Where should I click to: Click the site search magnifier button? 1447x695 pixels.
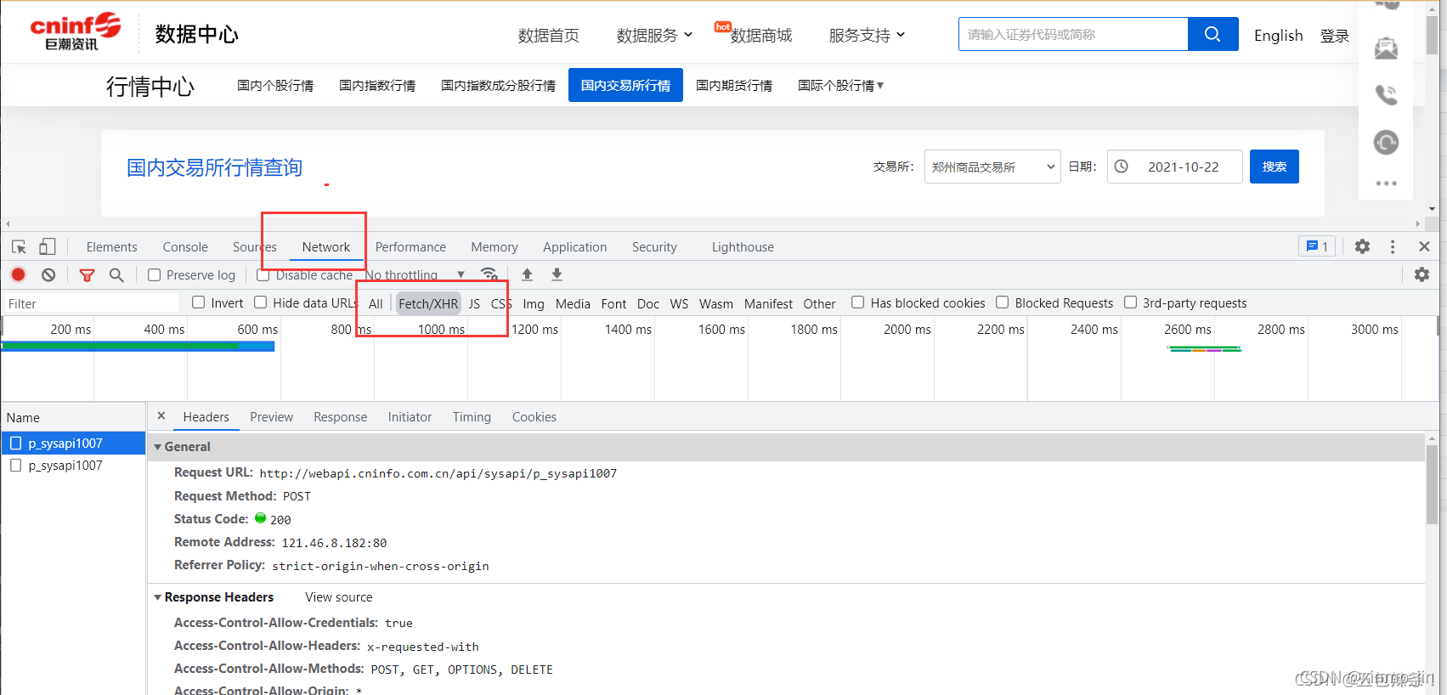pyautogui.click(x=1212, y=34)
